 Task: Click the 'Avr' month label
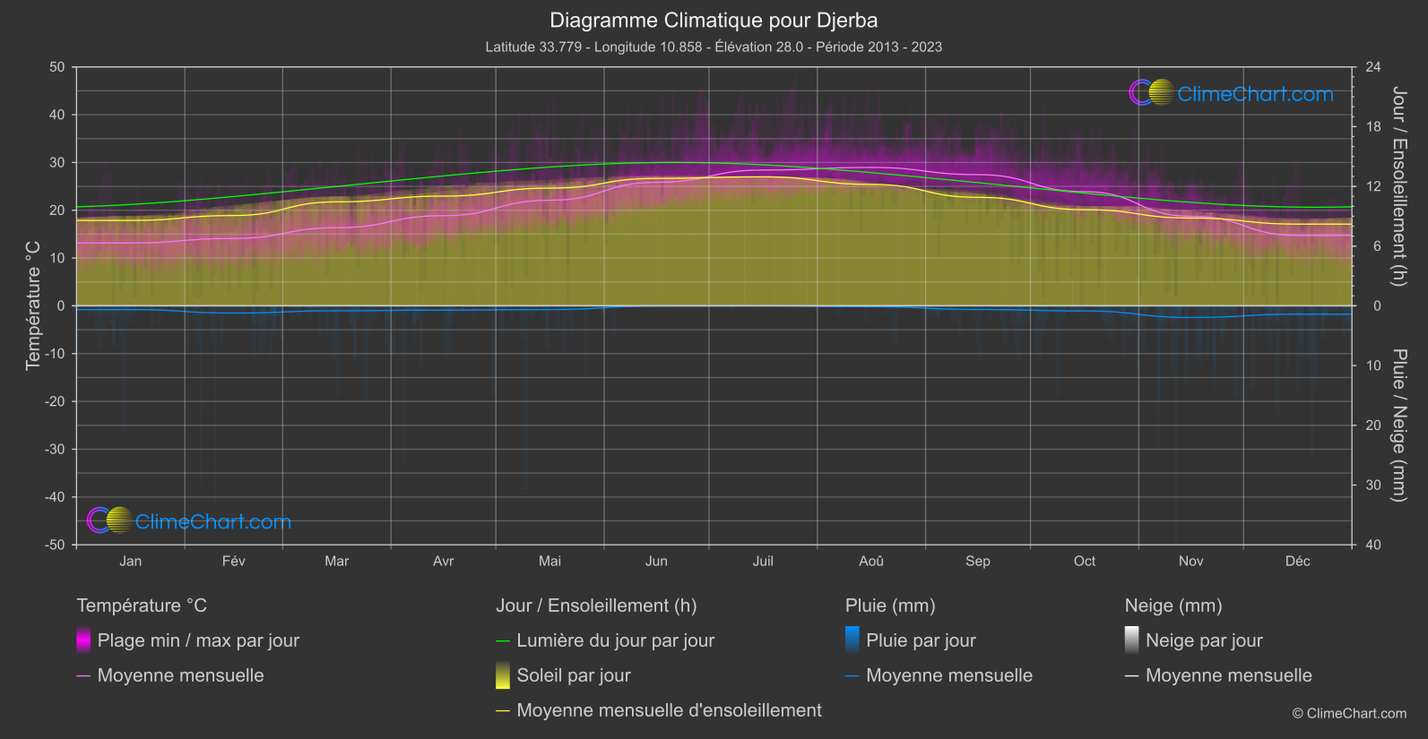pos(444,561)
